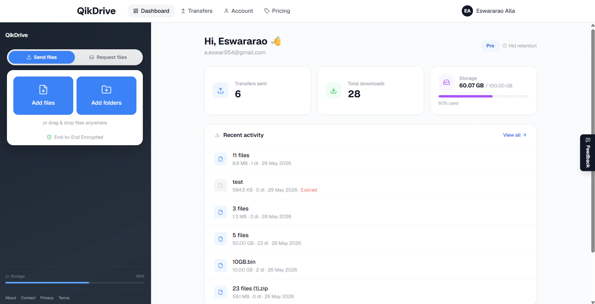The width and height of the screenshot is (595, 304).
Task: Click the Expired label on test
Action: pyautogui.click(x=309, y=190)
